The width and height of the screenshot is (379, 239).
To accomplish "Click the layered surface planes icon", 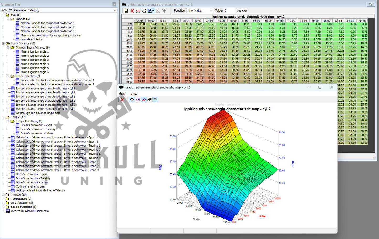I will pos(150,100).
